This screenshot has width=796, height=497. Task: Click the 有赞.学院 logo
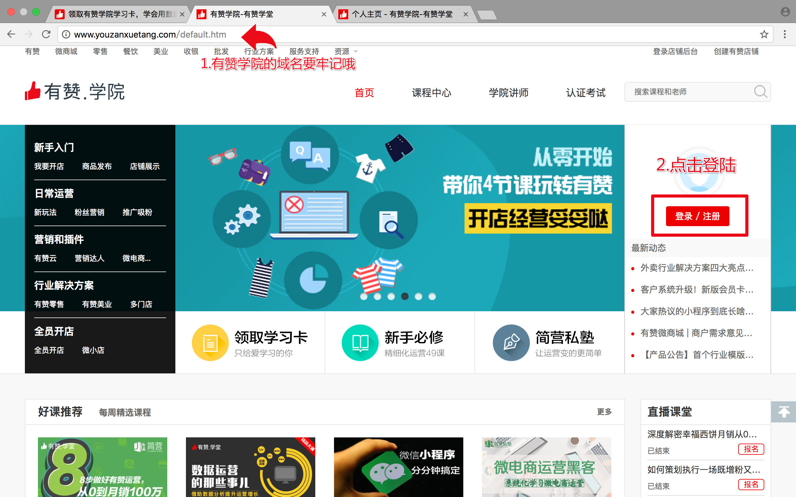click(75, 91)
